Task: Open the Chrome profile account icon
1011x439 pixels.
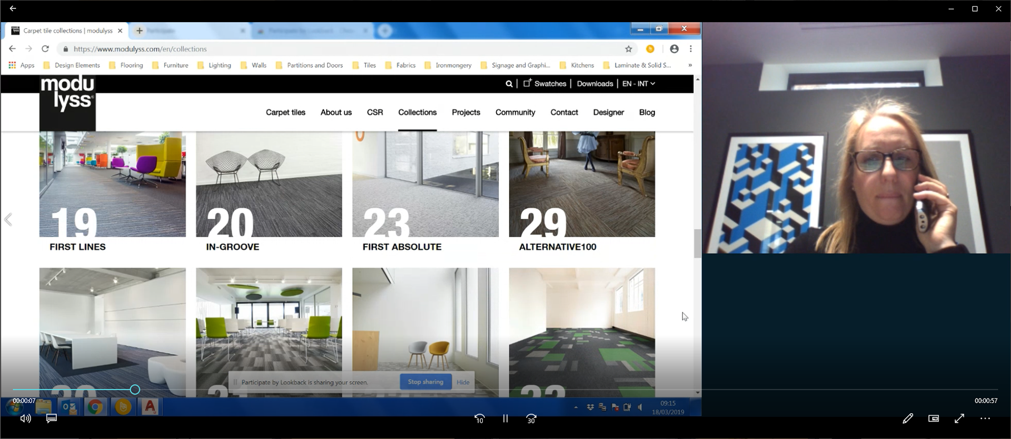Action: pyautogui.click(x=674, y=49)
